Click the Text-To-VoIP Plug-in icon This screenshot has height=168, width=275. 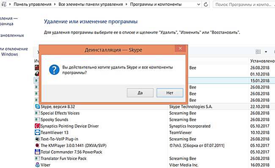pos(37,139)
